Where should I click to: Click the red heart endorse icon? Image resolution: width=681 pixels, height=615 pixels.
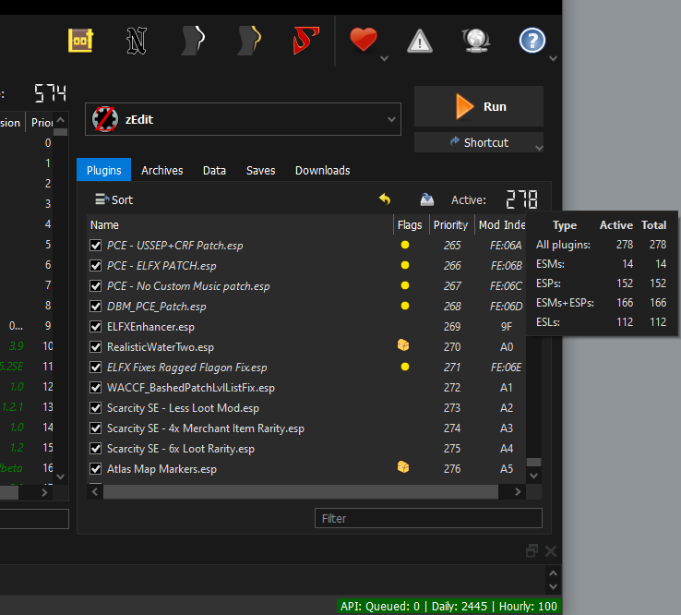point(364,40)
